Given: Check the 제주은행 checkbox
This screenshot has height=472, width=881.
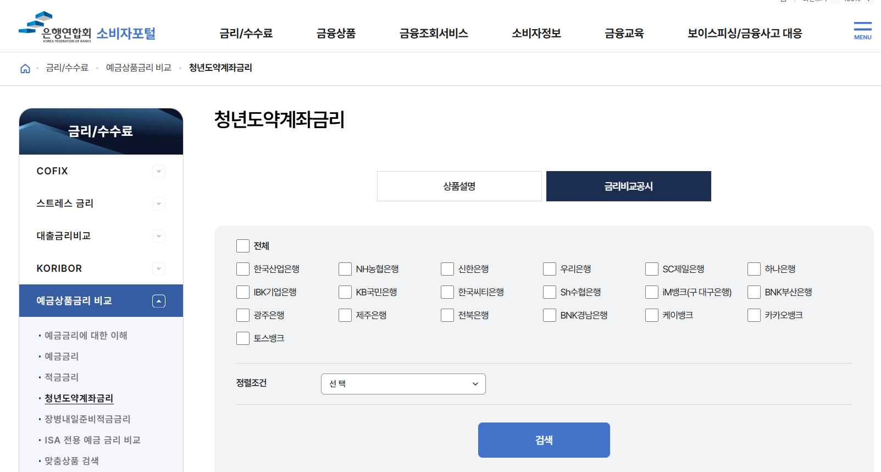Looking at the screenshot, I should tap(345, 315).
